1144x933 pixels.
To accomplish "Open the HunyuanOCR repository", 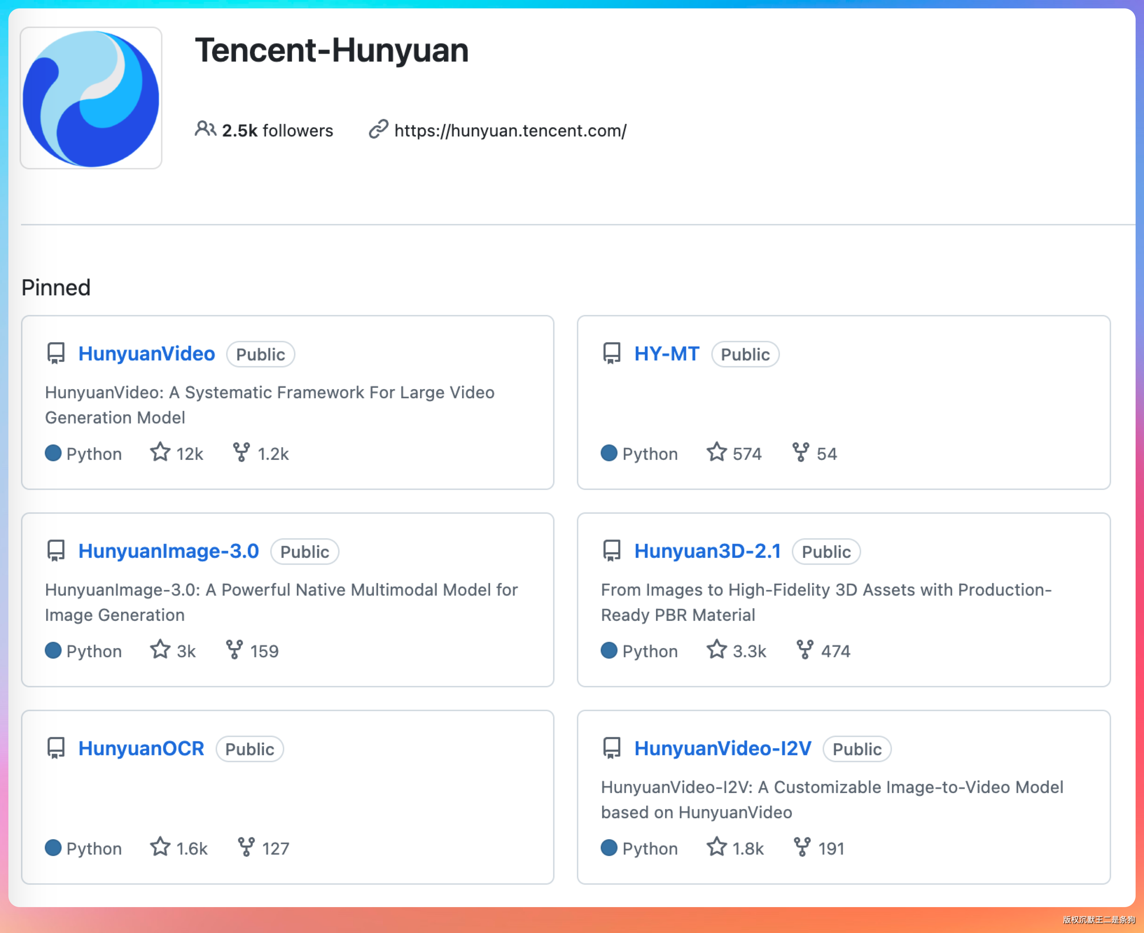I will (x=141, y=748).
